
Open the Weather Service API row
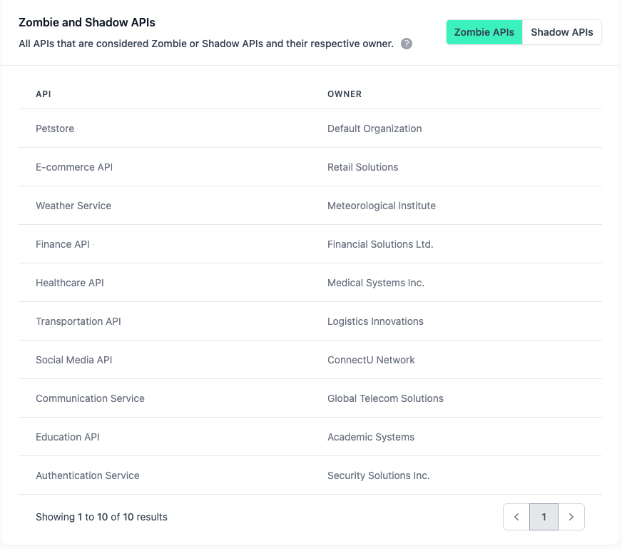coord(73,206)
